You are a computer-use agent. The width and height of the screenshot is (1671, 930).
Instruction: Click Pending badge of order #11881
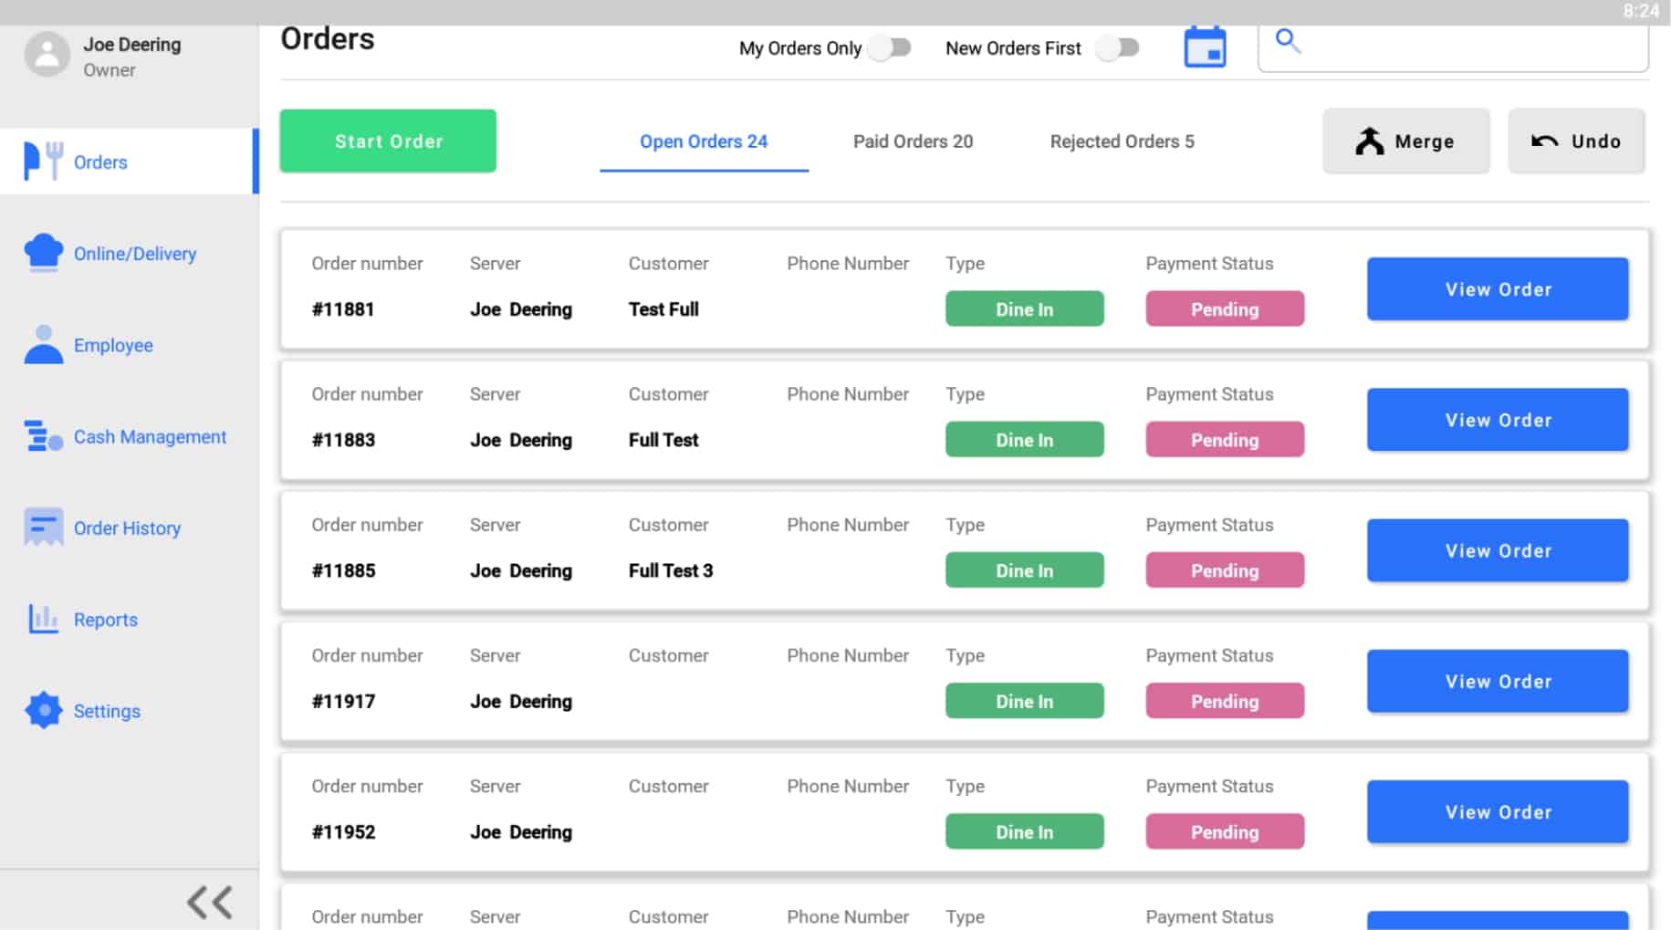pos(1225,308)
